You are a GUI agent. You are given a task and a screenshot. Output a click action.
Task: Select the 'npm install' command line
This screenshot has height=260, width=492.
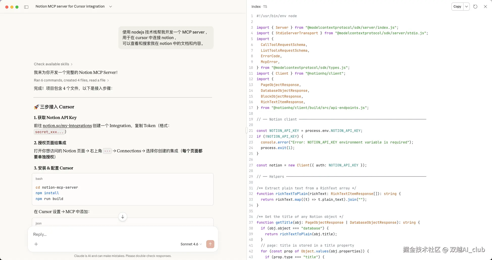(47, 193)
